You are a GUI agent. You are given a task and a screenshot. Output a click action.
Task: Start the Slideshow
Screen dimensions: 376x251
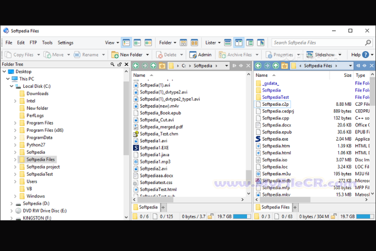pyautogui.click(x=321, y=55)
